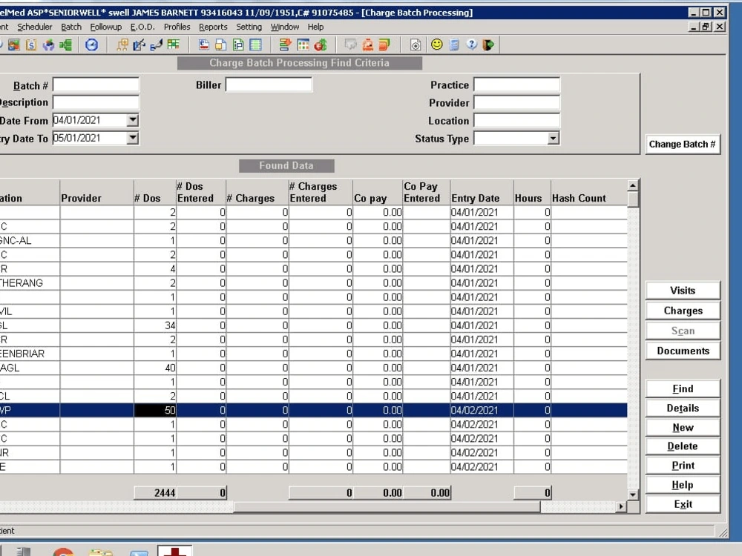The height and width of the screenshot is (556, 742).
Task: Open the Profiles menu
Action: (177, 27)
